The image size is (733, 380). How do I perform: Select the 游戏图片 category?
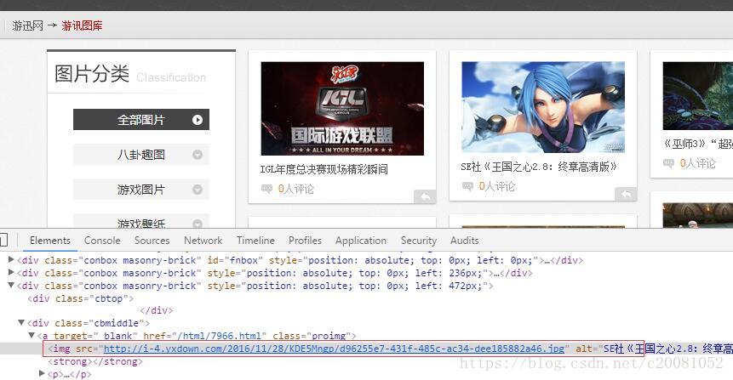[x=141, y=190]
